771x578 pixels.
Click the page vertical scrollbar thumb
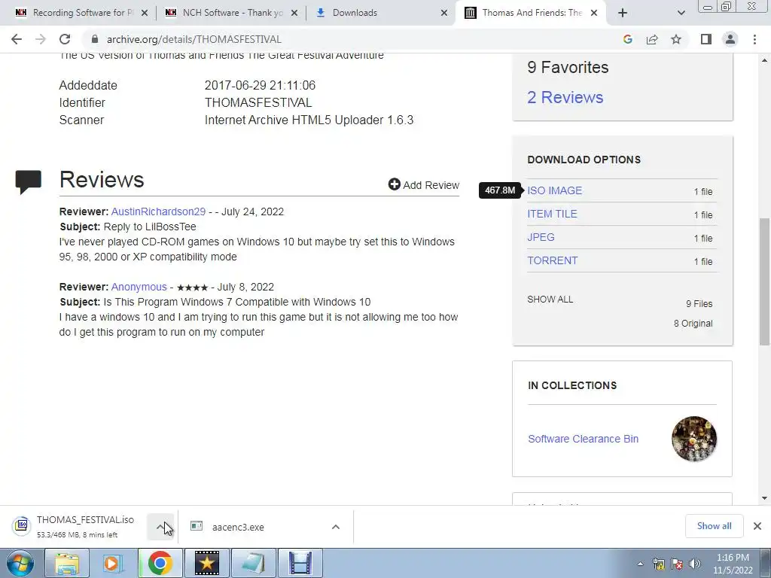(x=765, y=281)
